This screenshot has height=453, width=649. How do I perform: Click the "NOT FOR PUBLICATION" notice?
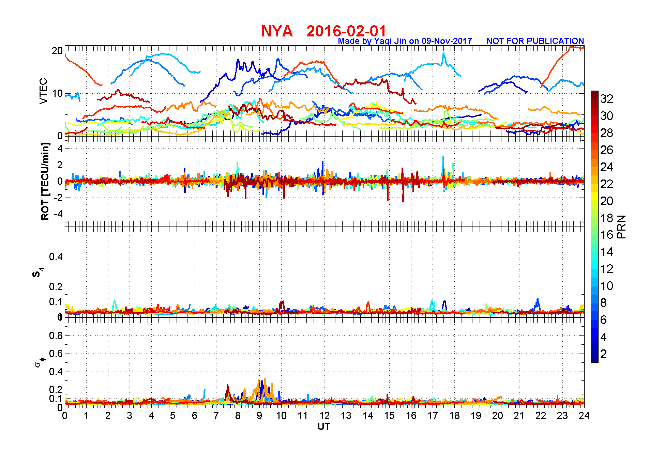coord(535,41)
